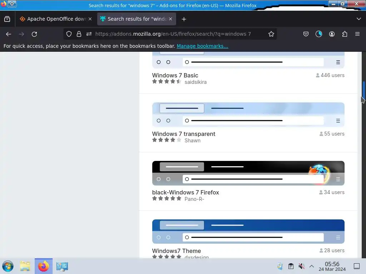Click the forward navigation arrow
Screen dimensions: 366x274
21,34
